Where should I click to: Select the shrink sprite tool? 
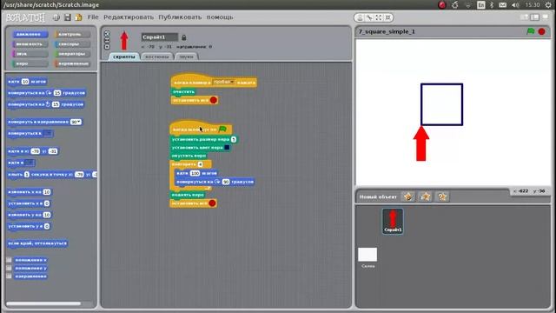[388, 17]
